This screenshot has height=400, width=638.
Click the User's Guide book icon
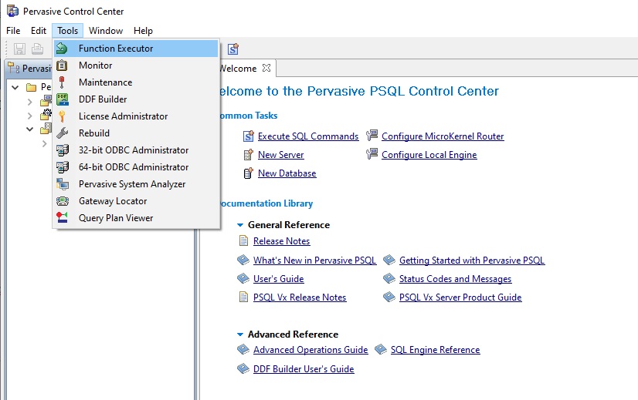tap(243, 278)
